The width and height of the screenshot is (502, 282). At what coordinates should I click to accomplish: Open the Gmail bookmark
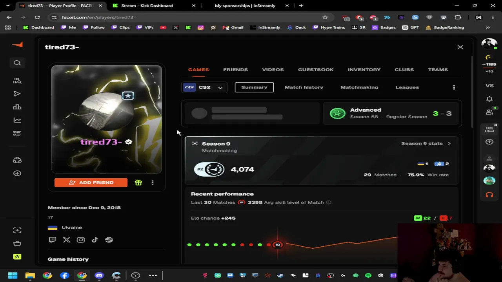click(x=233, y=27)
